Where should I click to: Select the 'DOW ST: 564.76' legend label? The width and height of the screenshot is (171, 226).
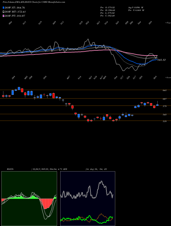point(15,8)
